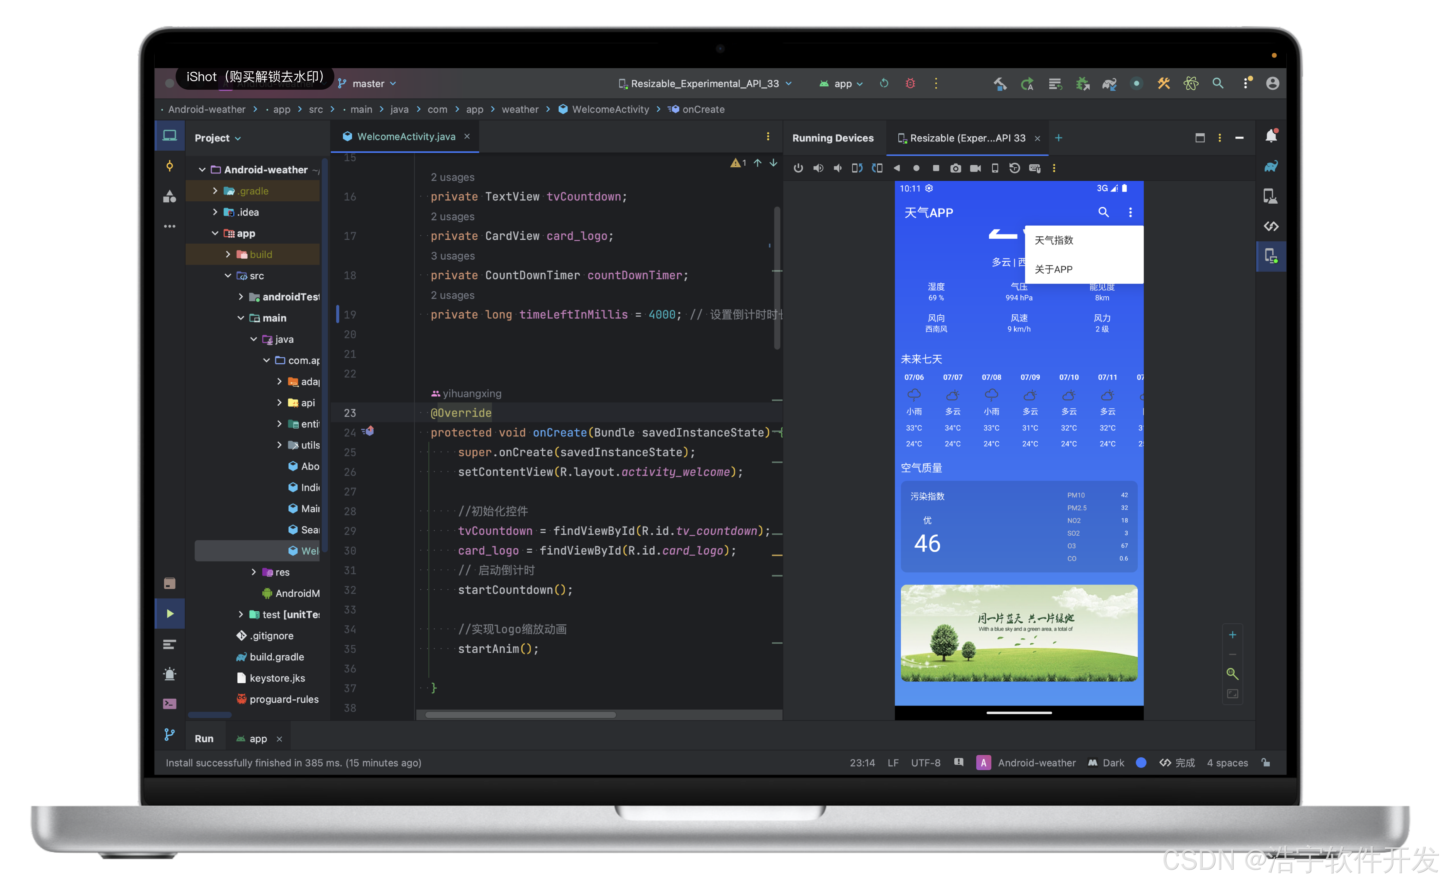Open Troubleshoot crossed tools icon

coord(1164,83)
